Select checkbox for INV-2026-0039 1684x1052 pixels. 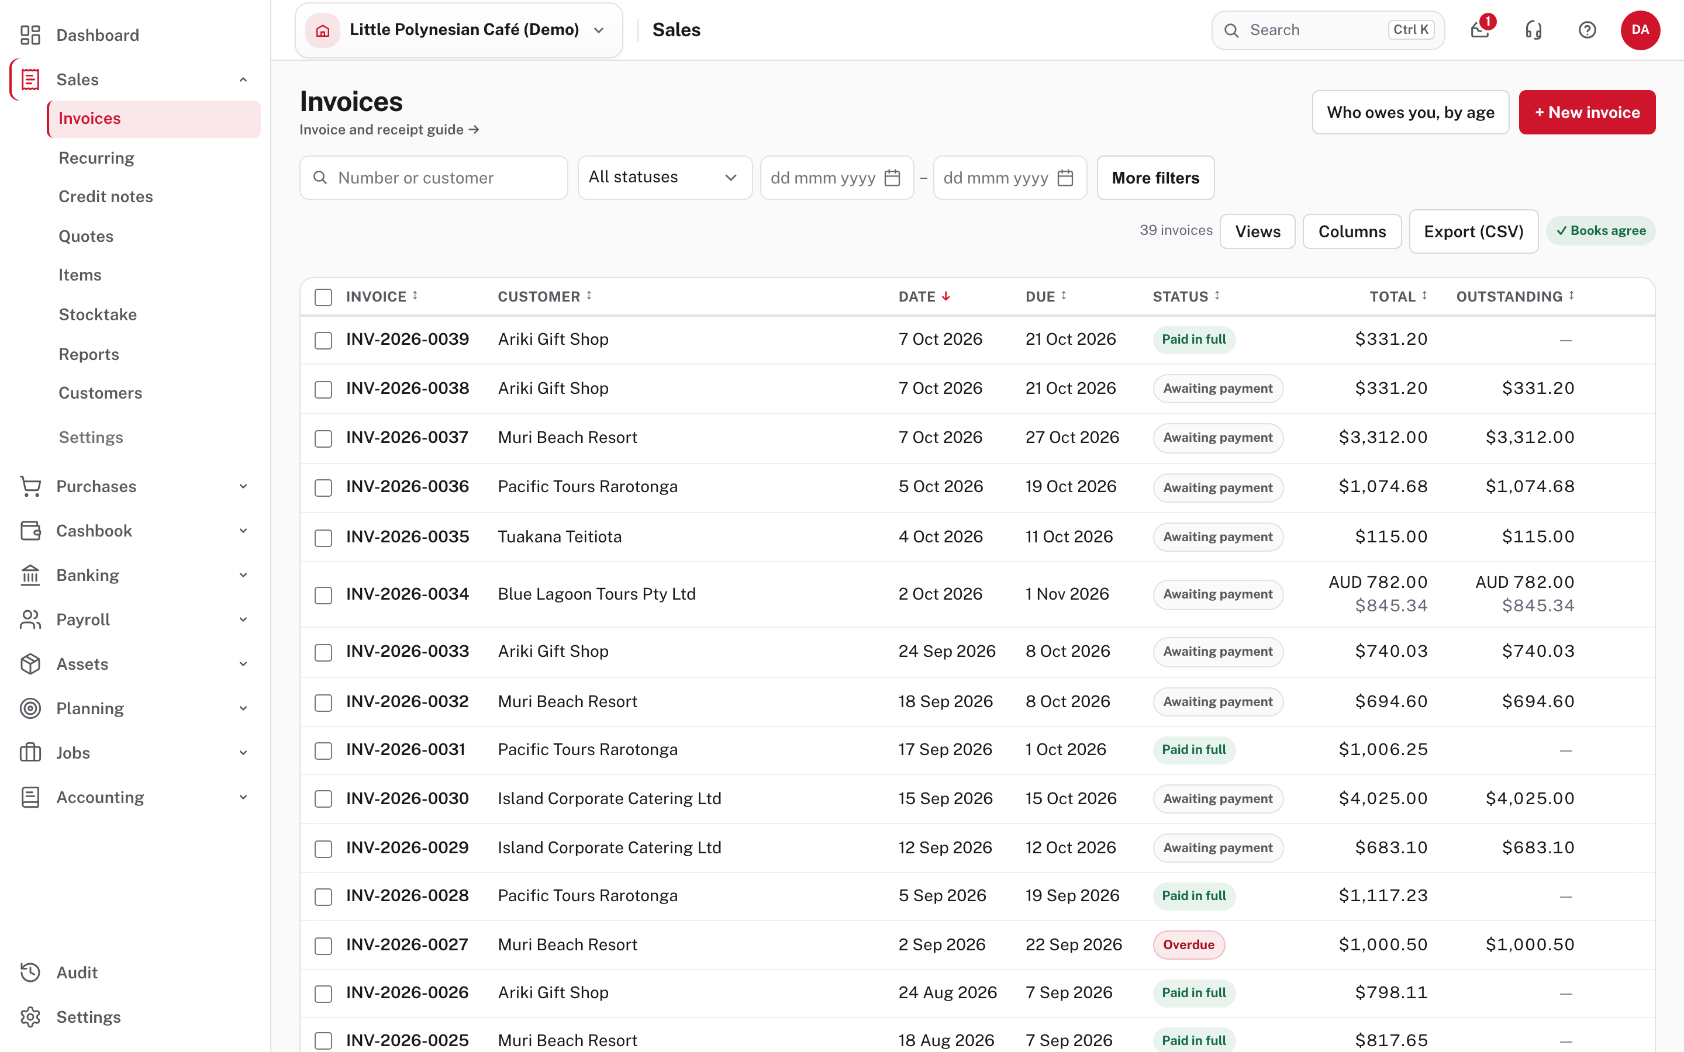[323, 340]
